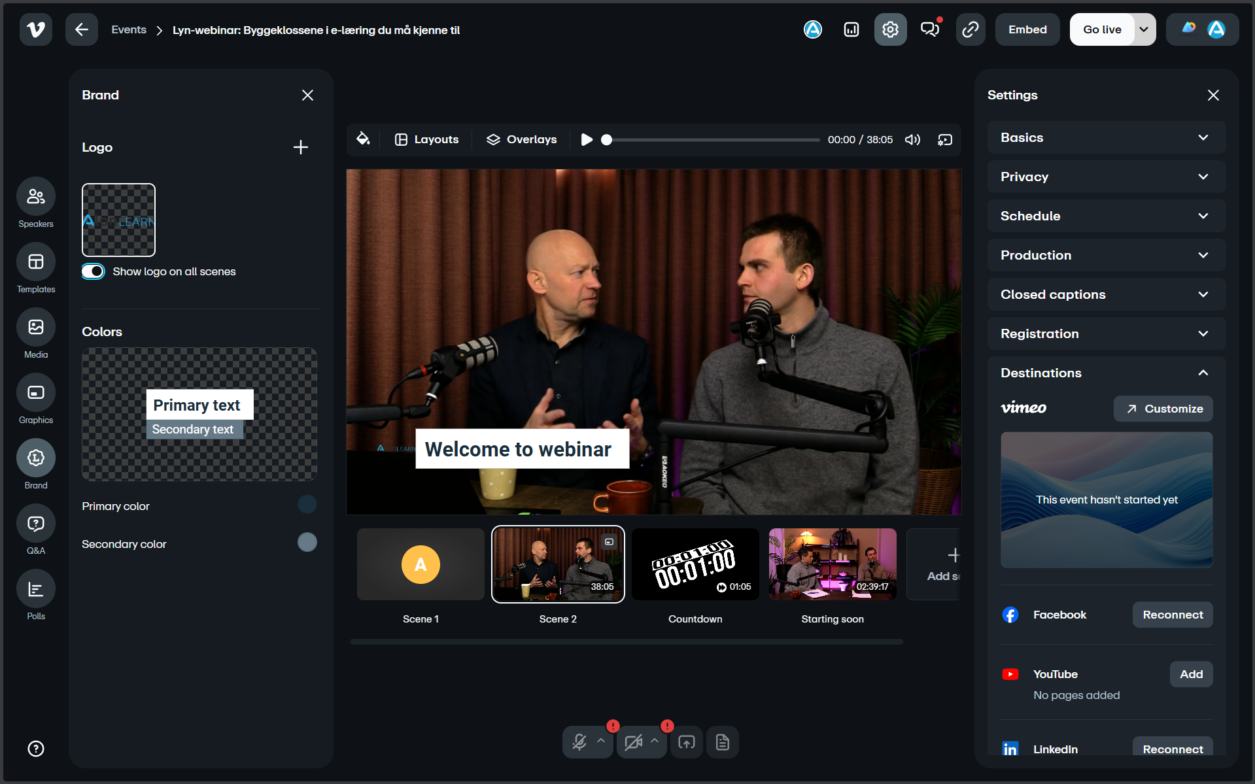
Task: Close the Brand panel
Action: click(307, 95)
